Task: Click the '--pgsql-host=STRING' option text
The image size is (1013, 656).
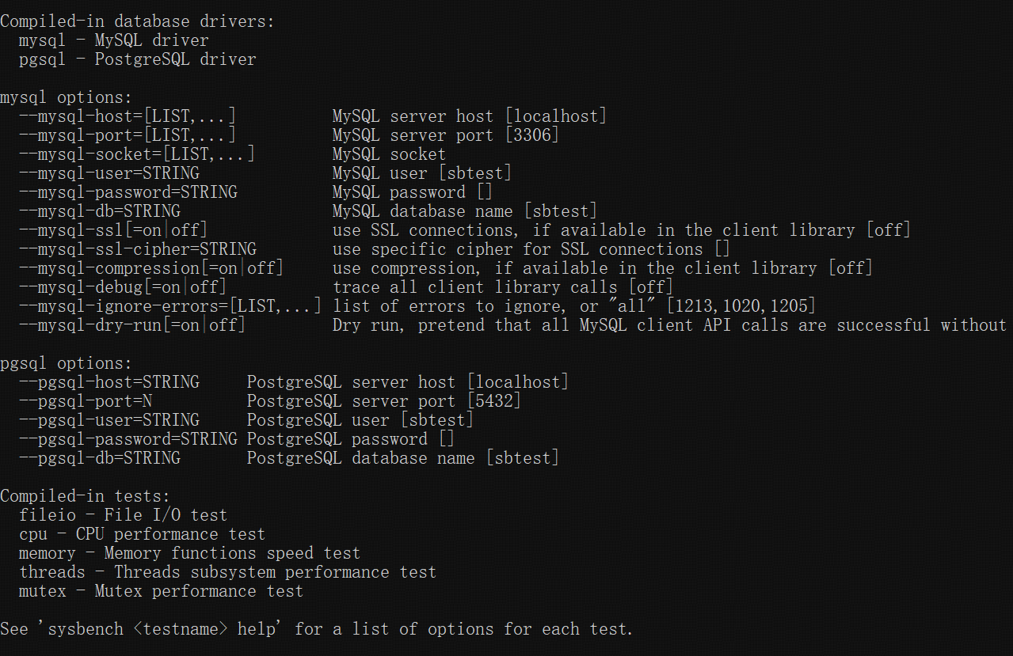Action: coord(109,383)
